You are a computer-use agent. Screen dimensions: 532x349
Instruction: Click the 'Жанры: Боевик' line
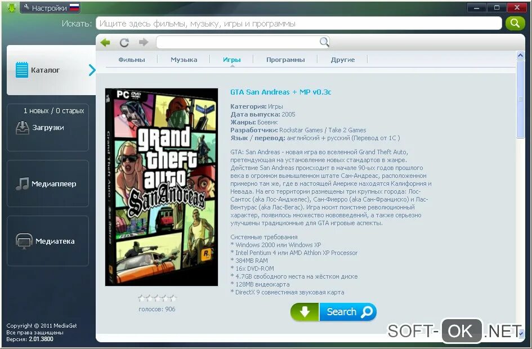coord(254,122)
